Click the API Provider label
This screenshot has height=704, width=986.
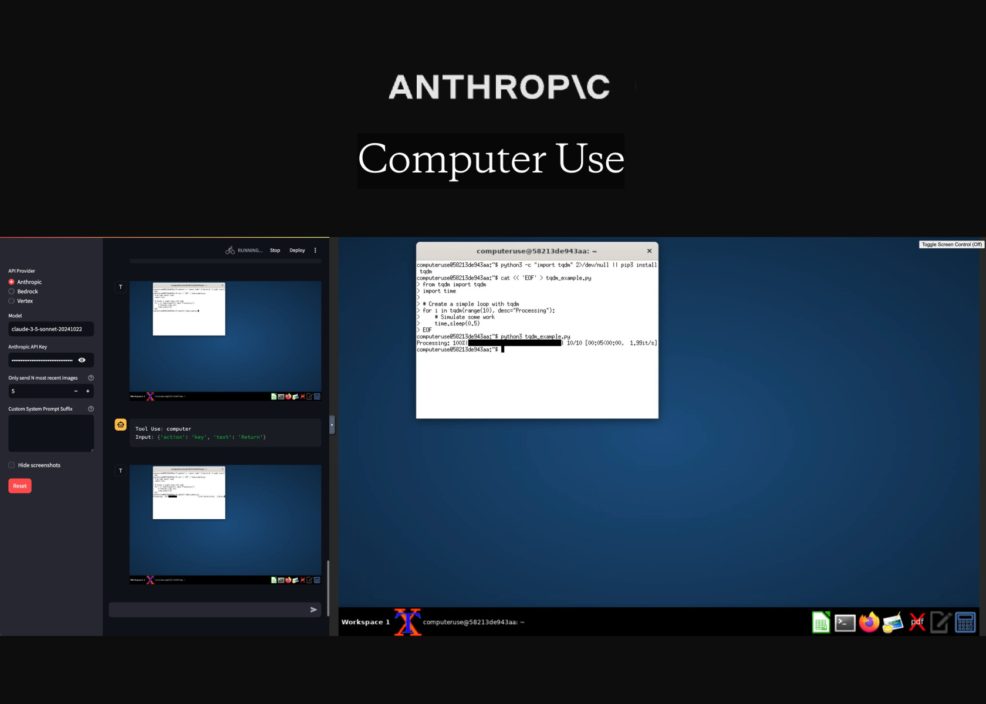click(22, 271)
